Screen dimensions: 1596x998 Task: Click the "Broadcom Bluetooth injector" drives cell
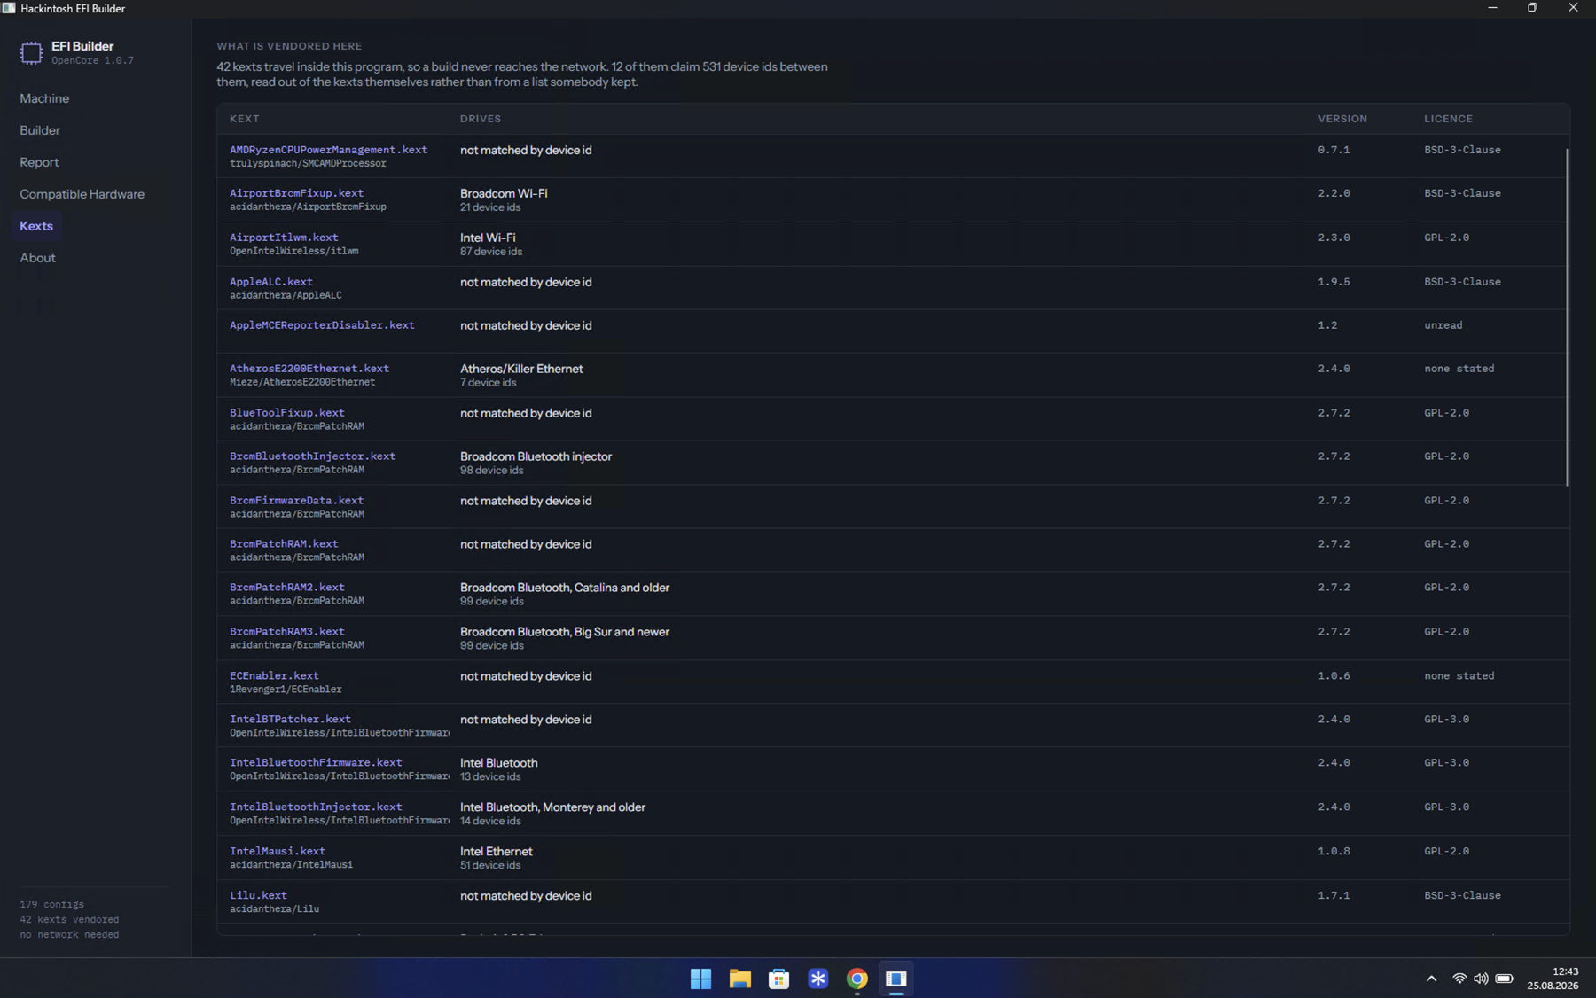(x=536, y=456)
